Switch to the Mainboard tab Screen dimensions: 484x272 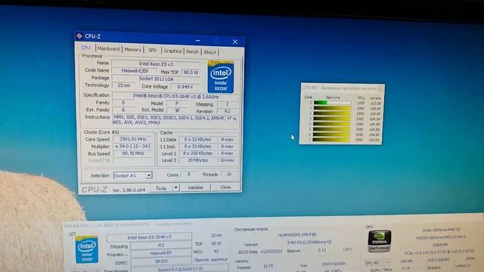(108, 48)
